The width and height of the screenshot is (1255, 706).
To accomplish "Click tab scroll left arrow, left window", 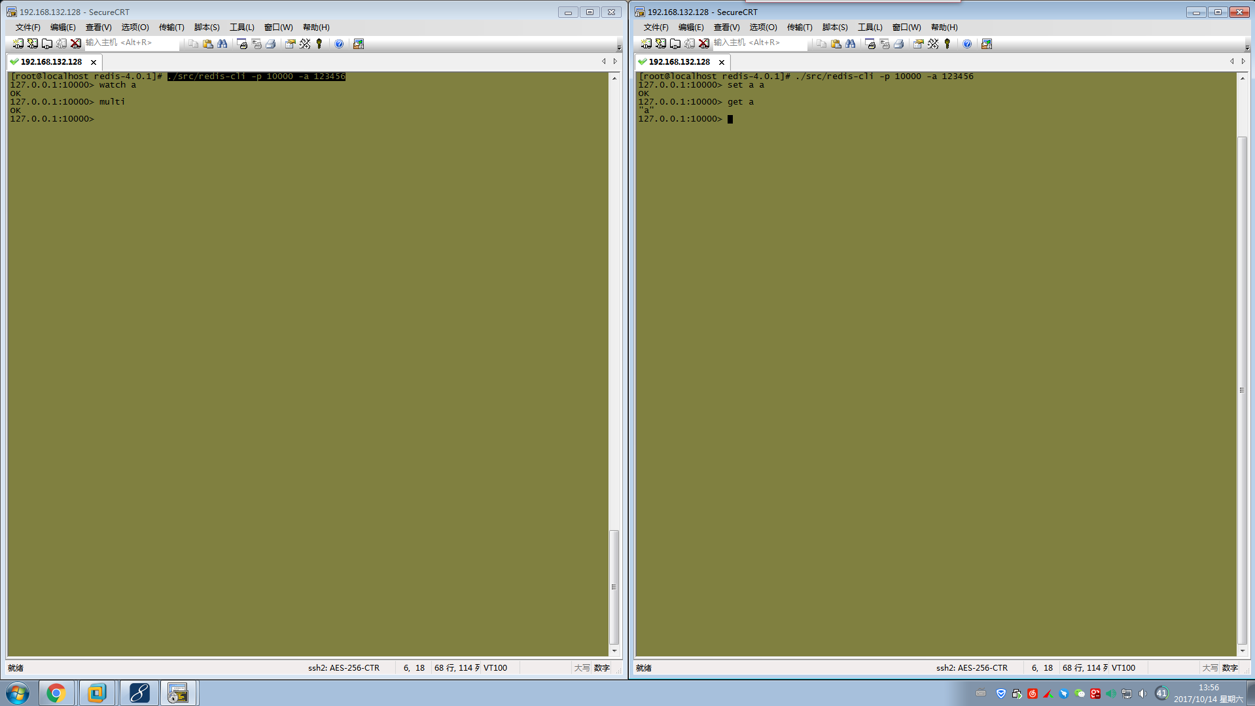I will pyautogui.click(x=604, y=61).
